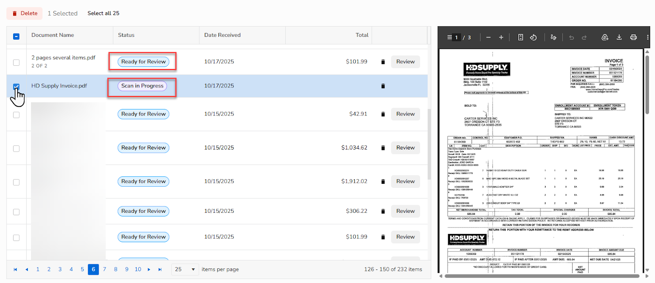Toggle the PDF viewer sidebar menu icon
Image resolution: width=655 pixels, height=283 pixels.
[x=449, y=37]
